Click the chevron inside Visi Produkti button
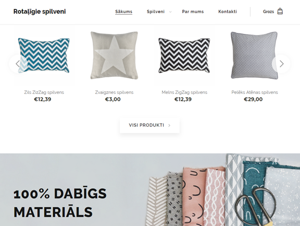 [x=169, y=125]
